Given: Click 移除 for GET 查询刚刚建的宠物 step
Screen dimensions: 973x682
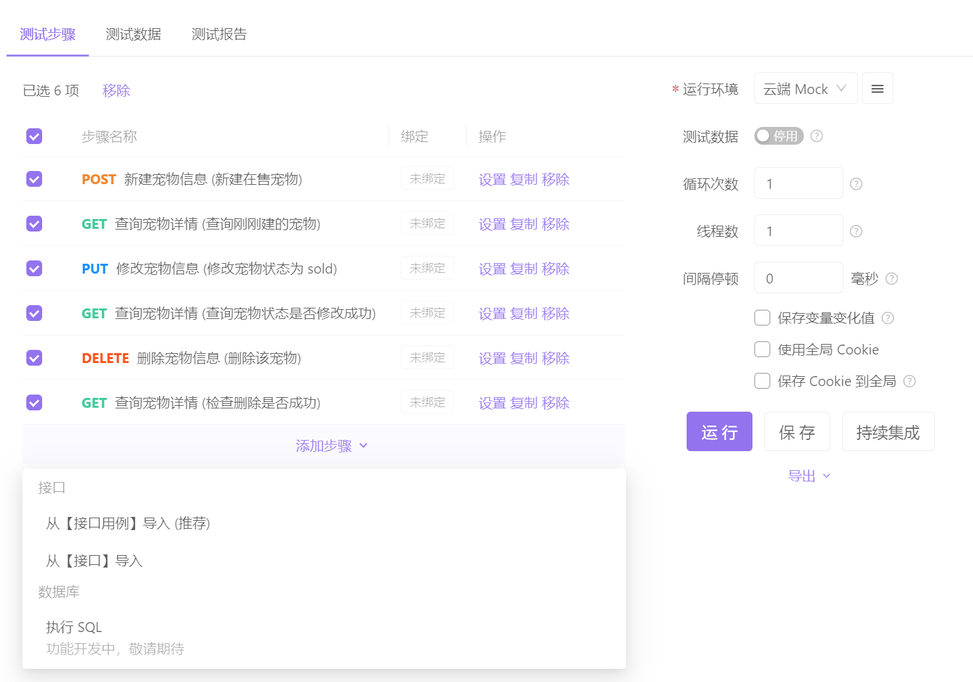Looking at the screenshot, I should 556,224.
